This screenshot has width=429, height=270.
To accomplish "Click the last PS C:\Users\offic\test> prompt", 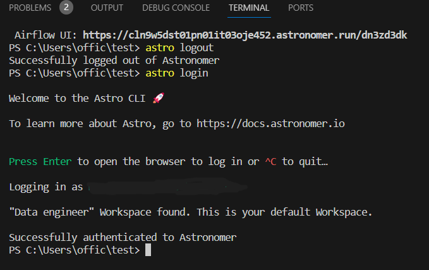I will click(75, 250).
